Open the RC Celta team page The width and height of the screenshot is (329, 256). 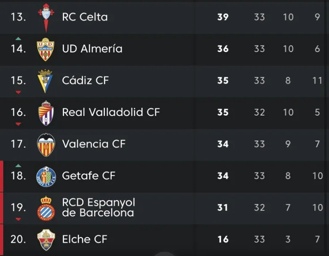85,17
